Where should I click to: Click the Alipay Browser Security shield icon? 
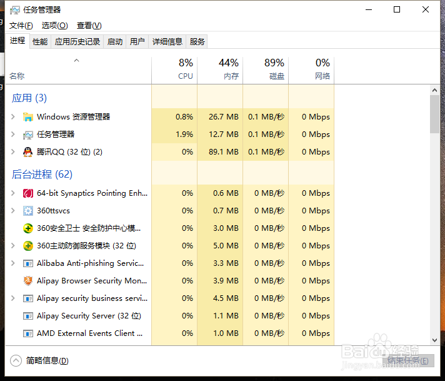(x=27, y=281)
